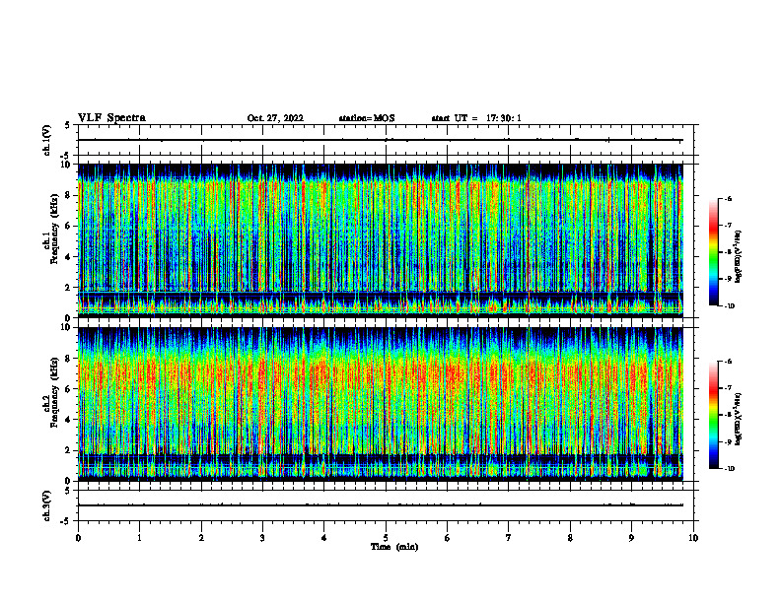Select the ch.1 colorbar "log(PSD)(V²/Hz)" label
This screenshot has height=603, width=781.
[x=739, y=257]
